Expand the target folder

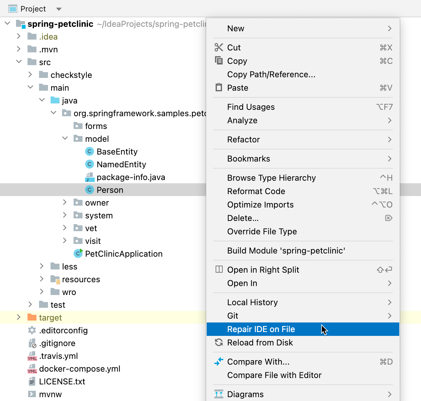coord(19,317)
